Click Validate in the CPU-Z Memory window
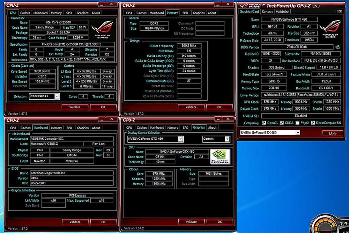Viewport: 349px width, 233px height. point(191,107)
